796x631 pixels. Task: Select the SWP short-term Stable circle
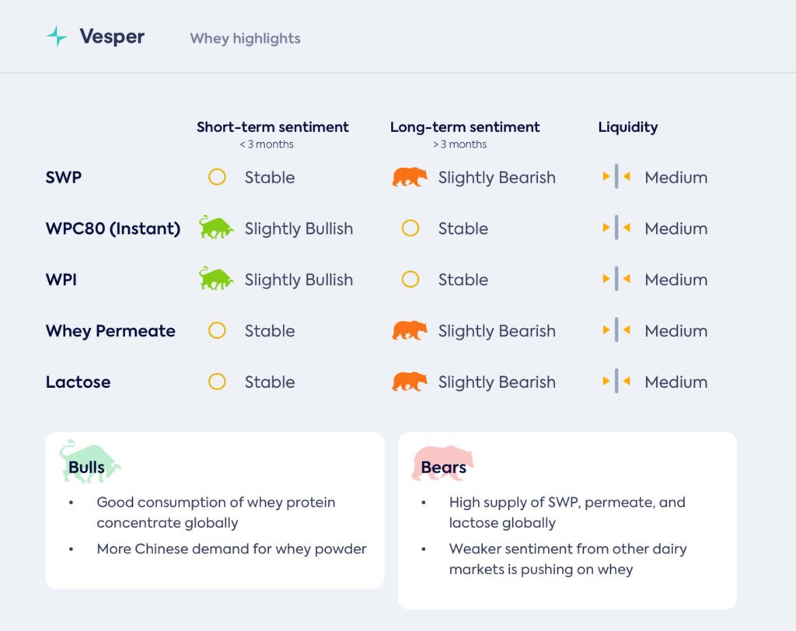(217, 177)
